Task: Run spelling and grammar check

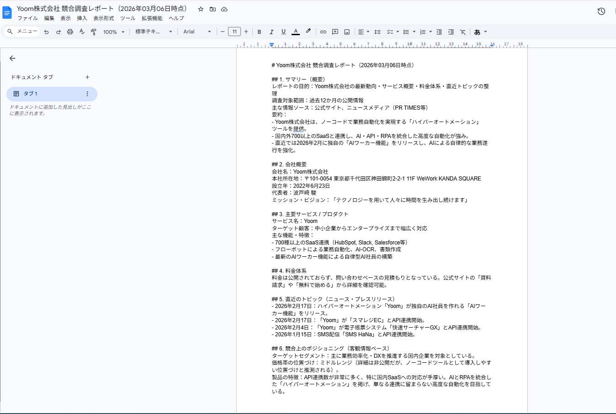Action: click(x=82, y=32)
